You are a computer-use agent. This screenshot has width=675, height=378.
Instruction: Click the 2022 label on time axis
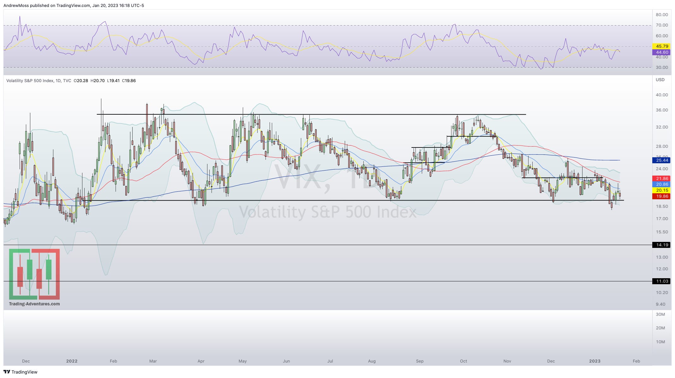pos(72,361)
